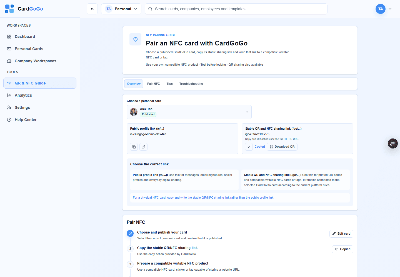
Task: Click the "Pair an NFC card with CardGoGo" title
Action: [x=197, y=43]
